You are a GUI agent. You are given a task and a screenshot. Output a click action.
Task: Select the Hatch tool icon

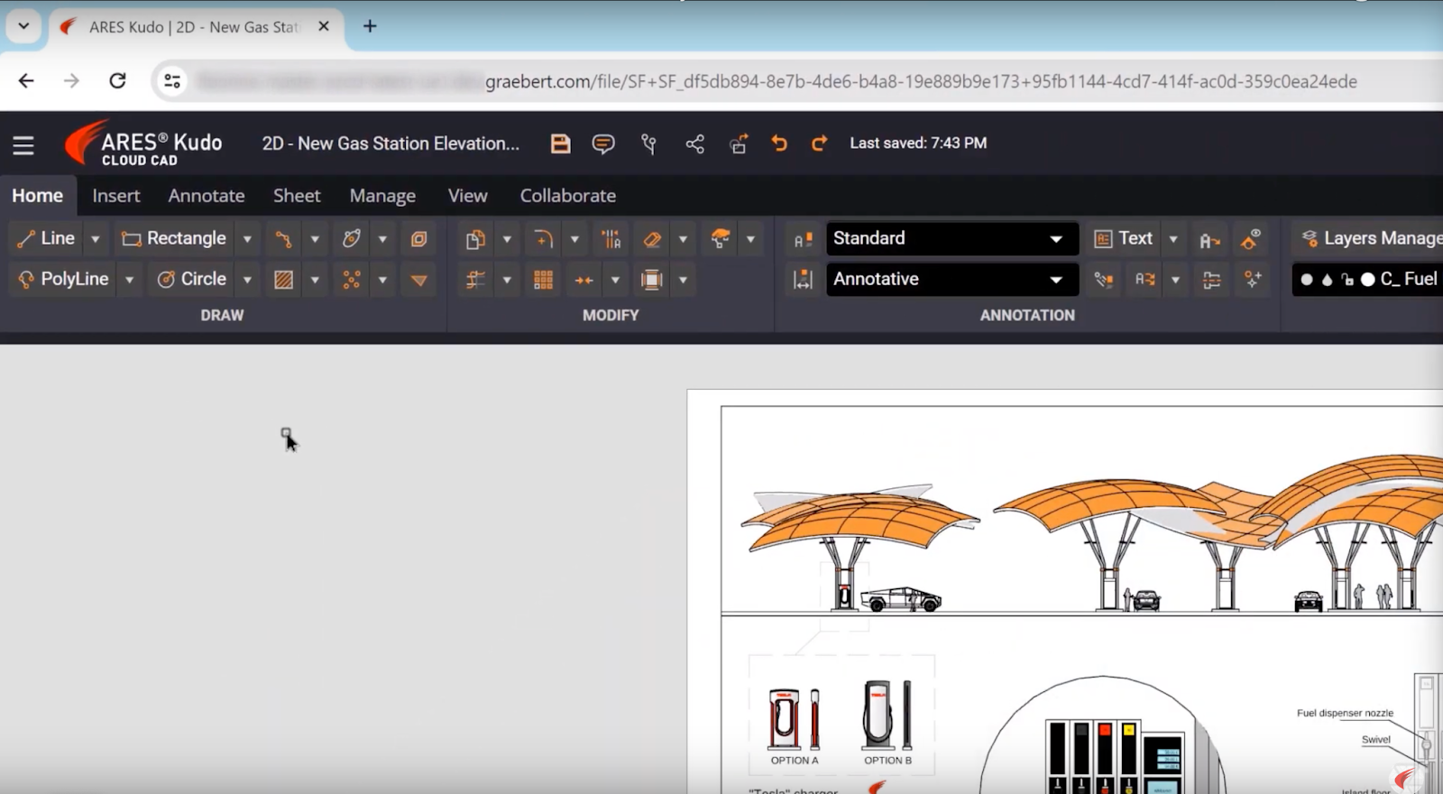283,280
